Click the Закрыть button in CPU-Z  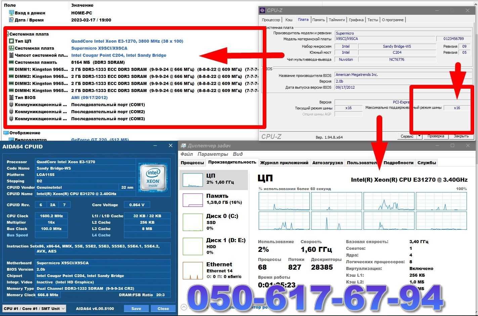tap(461, 136)
